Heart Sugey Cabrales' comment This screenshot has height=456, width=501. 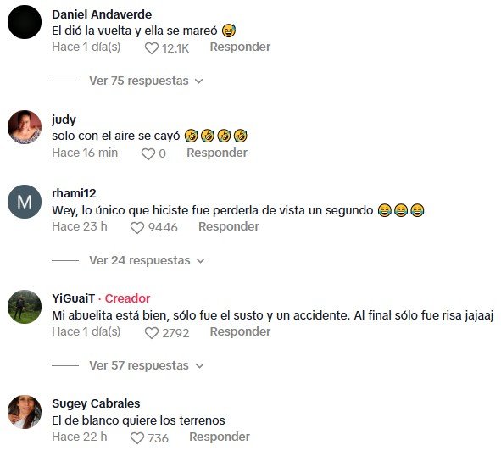(x=137, y=438)
